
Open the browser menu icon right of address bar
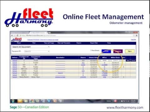[137, 35]
